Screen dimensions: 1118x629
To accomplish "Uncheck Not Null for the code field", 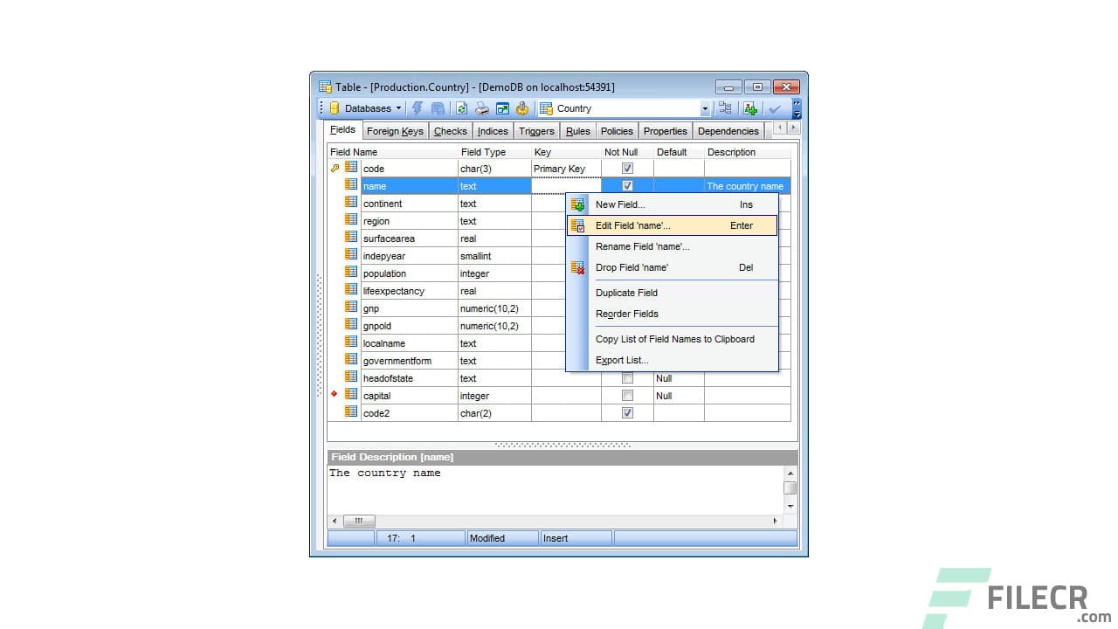I will coord(627,168).
